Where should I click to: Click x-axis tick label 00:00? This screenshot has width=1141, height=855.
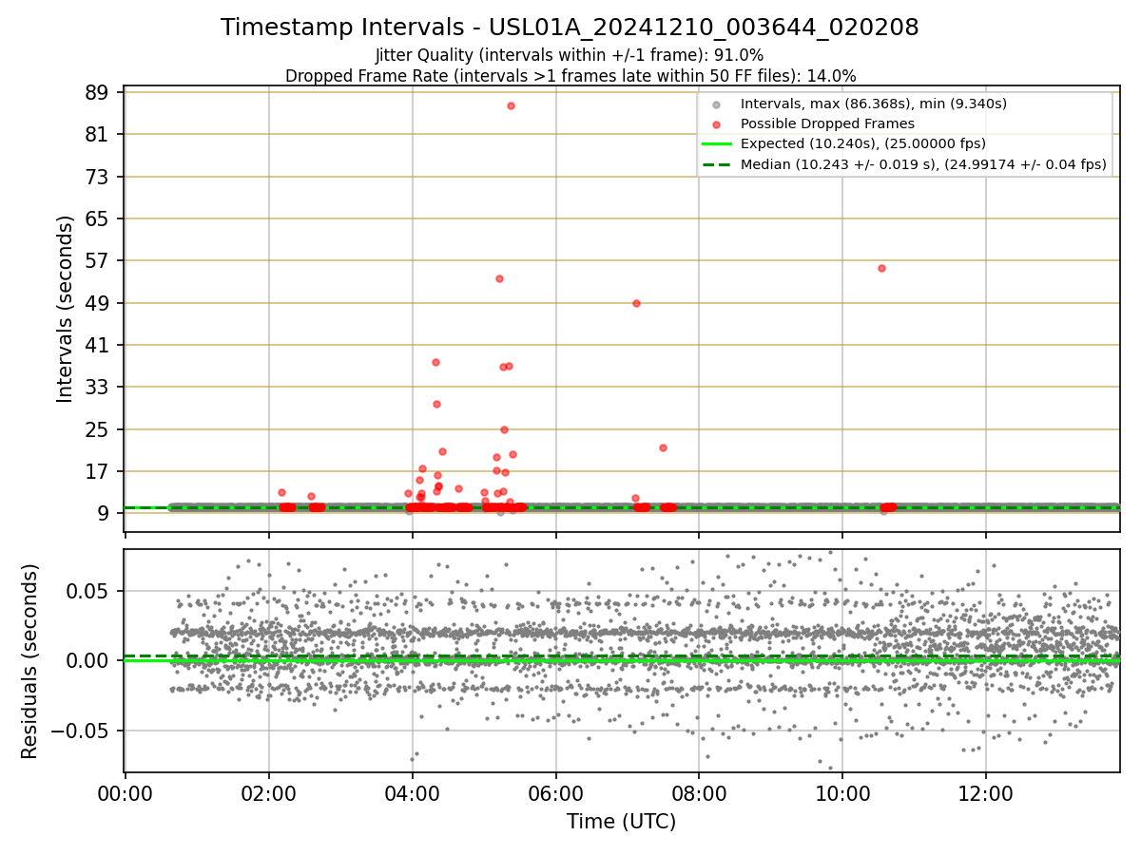[126, 793]
